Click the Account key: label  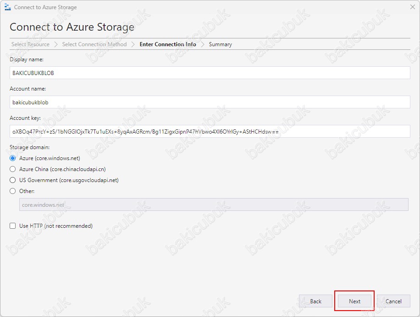25,118
